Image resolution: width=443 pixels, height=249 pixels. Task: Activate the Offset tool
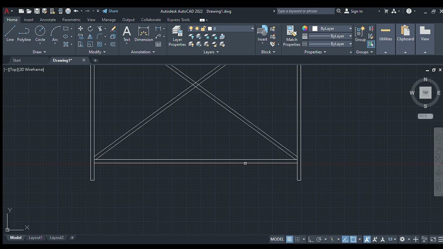tap(113, 44)
